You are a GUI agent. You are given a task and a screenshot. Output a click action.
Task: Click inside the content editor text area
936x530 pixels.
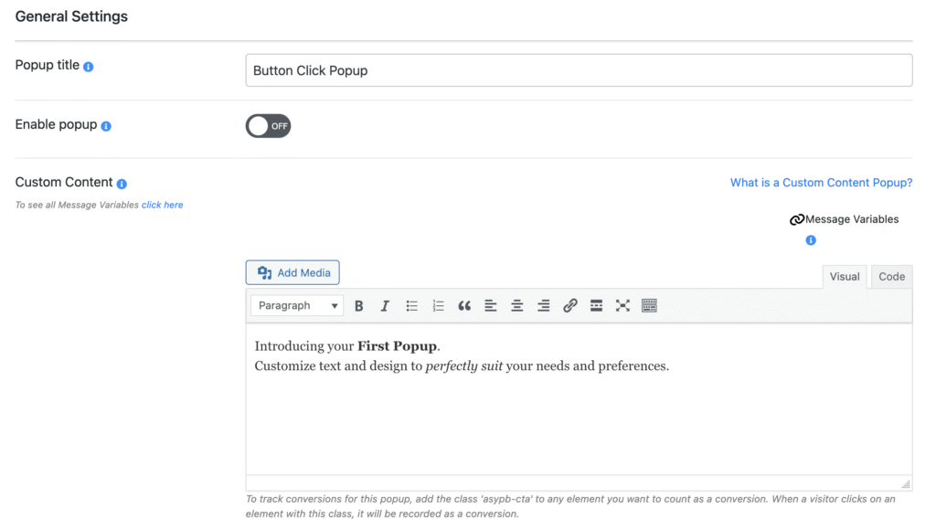coord(579,399)
